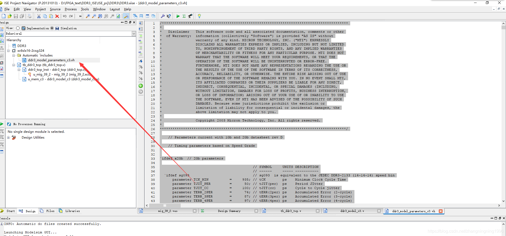Click the Tile Horizontally windows icon
This screenshot has height=236, width=506.
[x=141, y=16]
